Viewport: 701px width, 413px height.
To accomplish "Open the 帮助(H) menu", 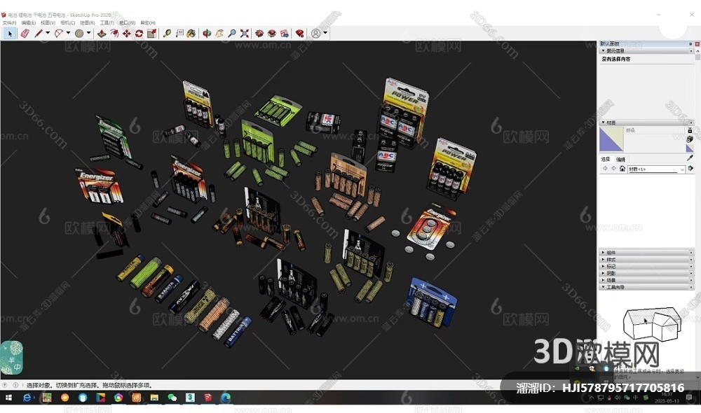I will tap(148, 23).
